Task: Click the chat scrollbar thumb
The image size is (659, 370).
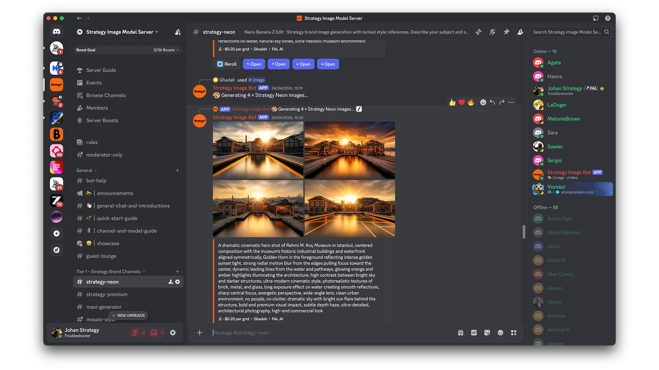Action: (x=524, y=232)
